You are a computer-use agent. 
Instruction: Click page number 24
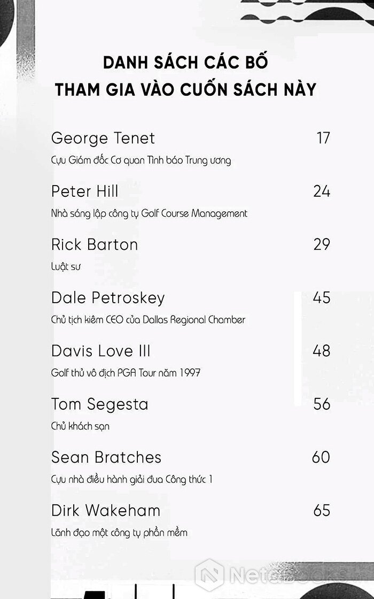pyautogui.click(x=322, y=191)
